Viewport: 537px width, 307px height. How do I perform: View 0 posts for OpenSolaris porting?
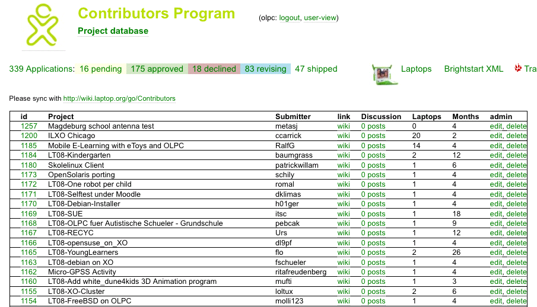pos(373,175)
